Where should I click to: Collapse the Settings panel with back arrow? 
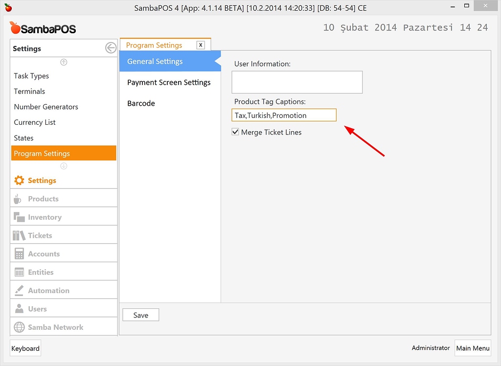click(111, 48)
